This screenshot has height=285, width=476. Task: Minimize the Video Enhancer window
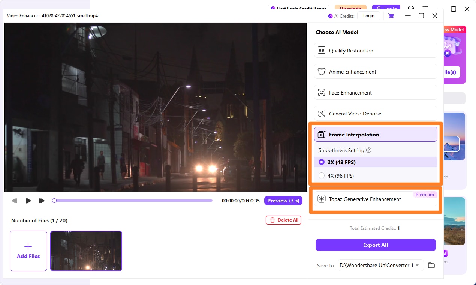point(407,16)
